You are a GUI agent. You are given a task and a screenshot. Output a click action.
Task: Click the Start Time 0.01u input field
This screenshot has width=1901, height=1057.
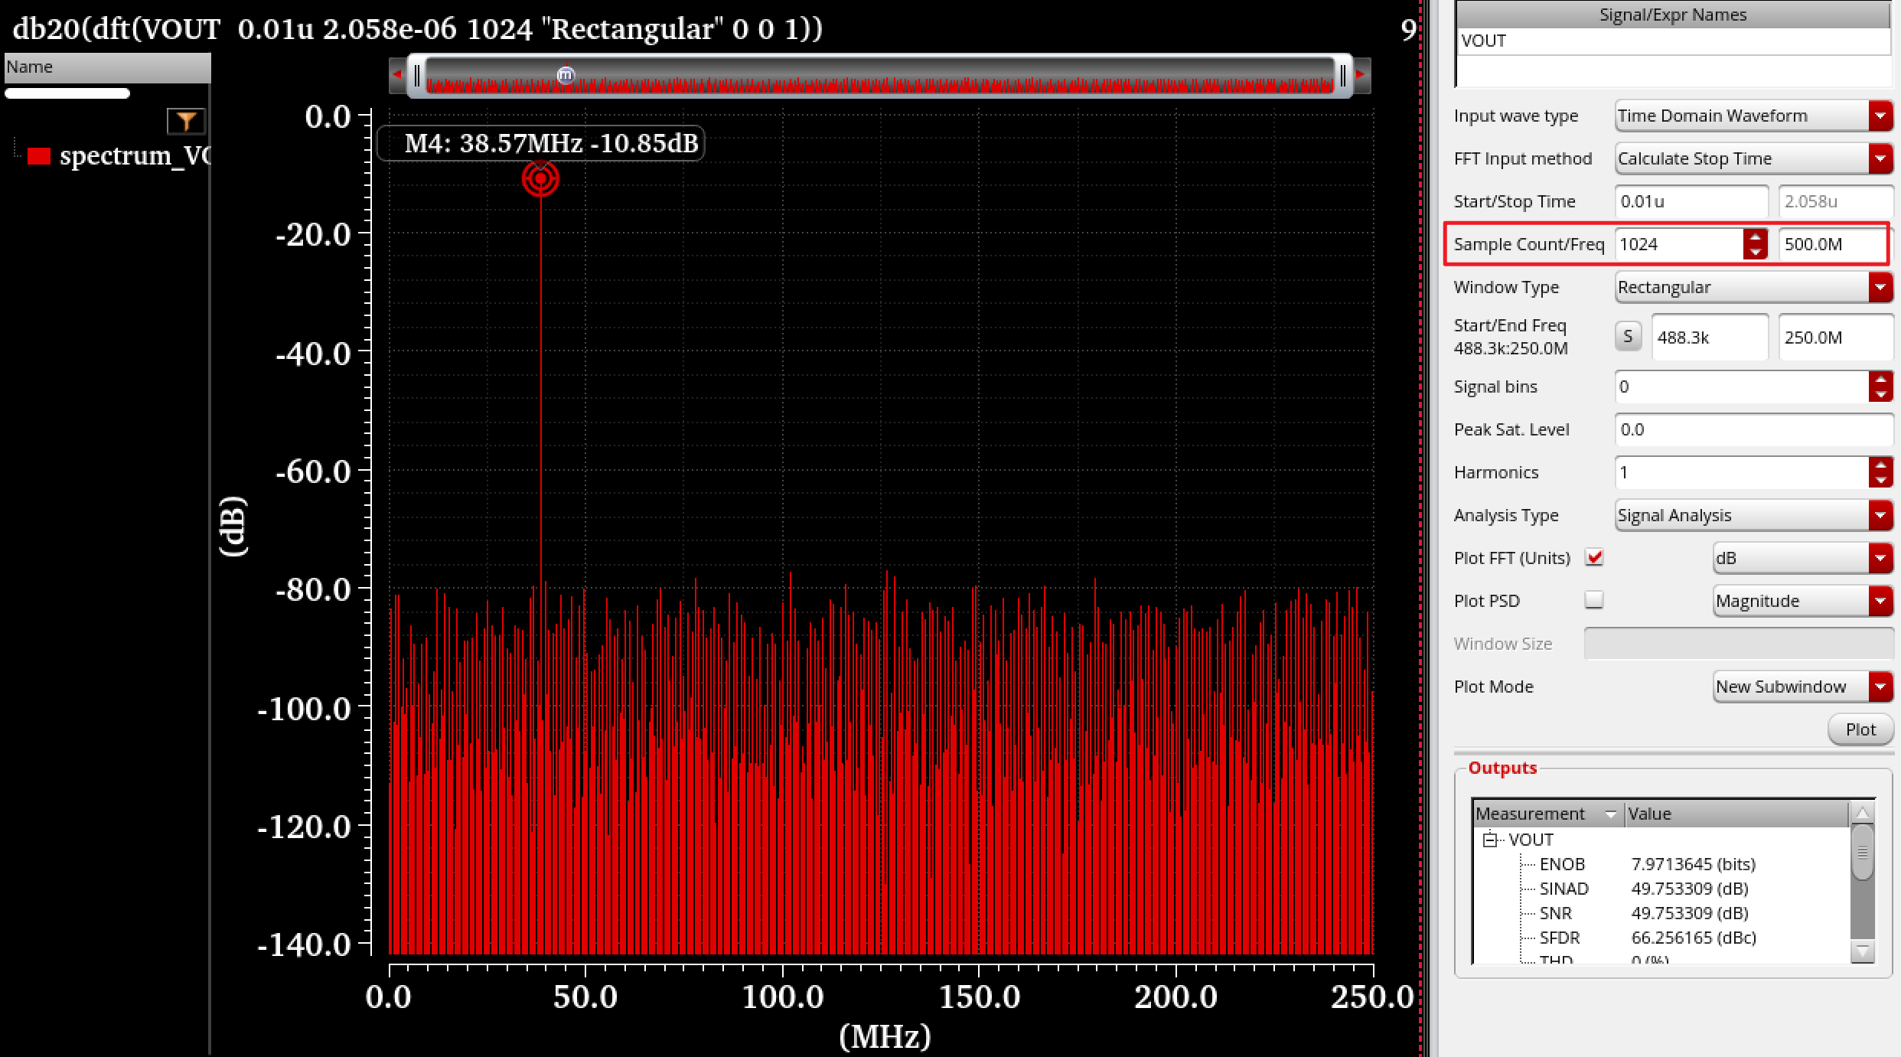[x=1690, y=201]
